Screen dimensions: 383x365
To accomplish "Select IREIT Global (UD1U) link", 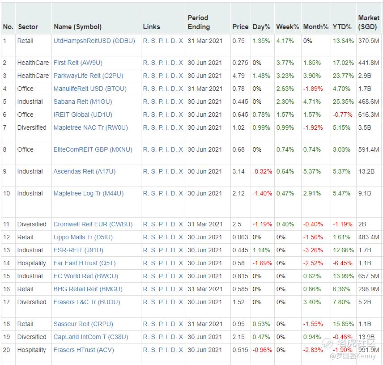I will click(83, 115).
